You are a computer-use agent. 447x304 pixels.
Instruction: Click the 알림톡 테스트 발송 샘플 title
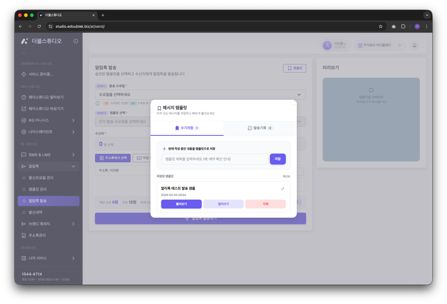[x=178, y=188]
